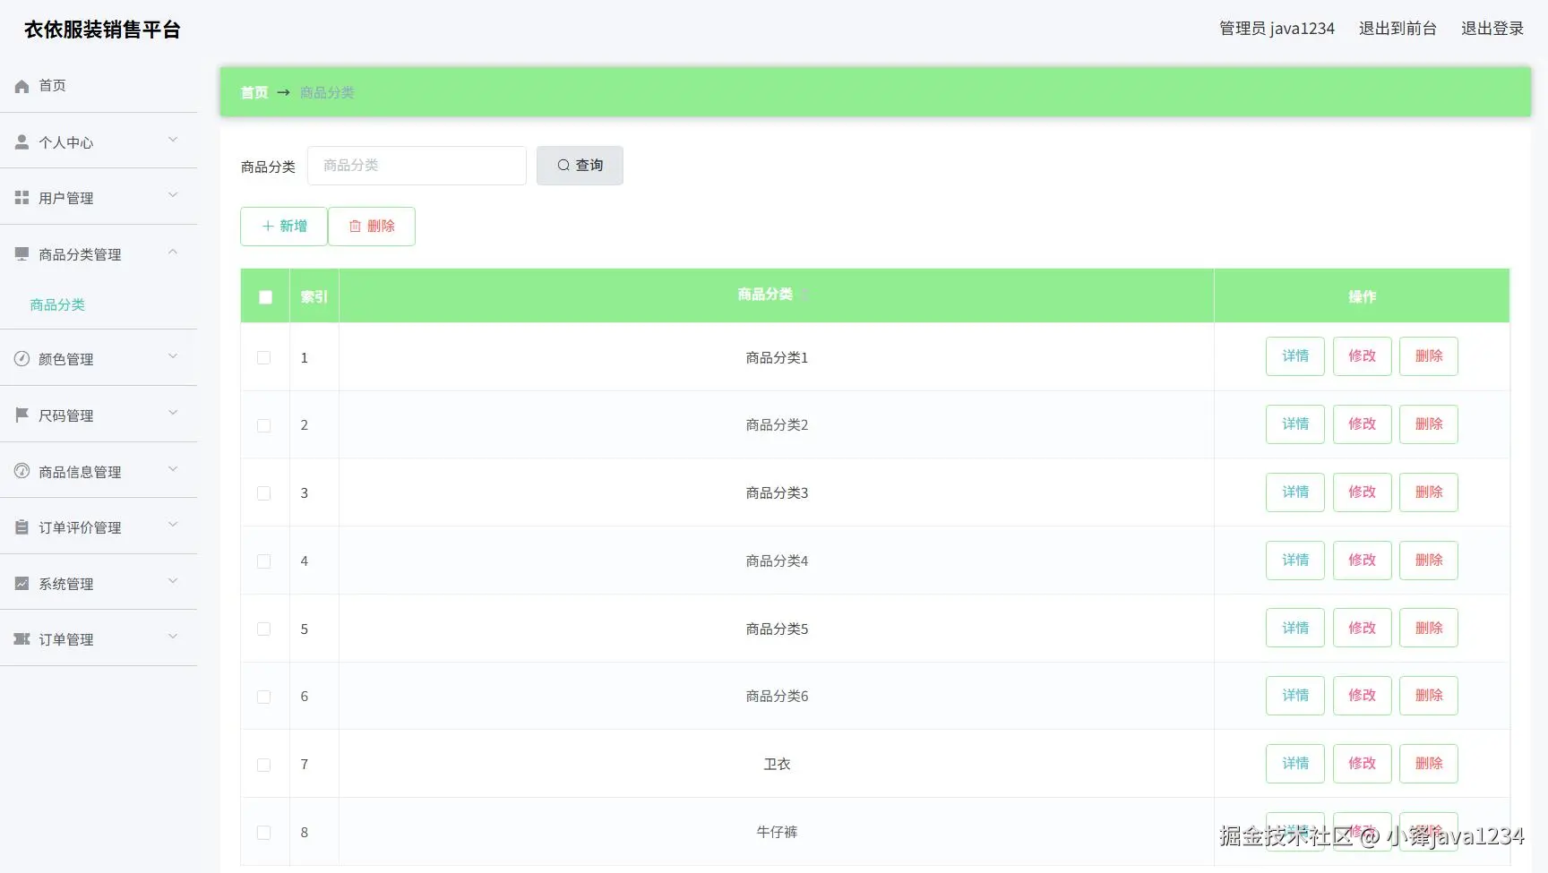Click the ticket icon beside 订单管理

tap(22, 639)
